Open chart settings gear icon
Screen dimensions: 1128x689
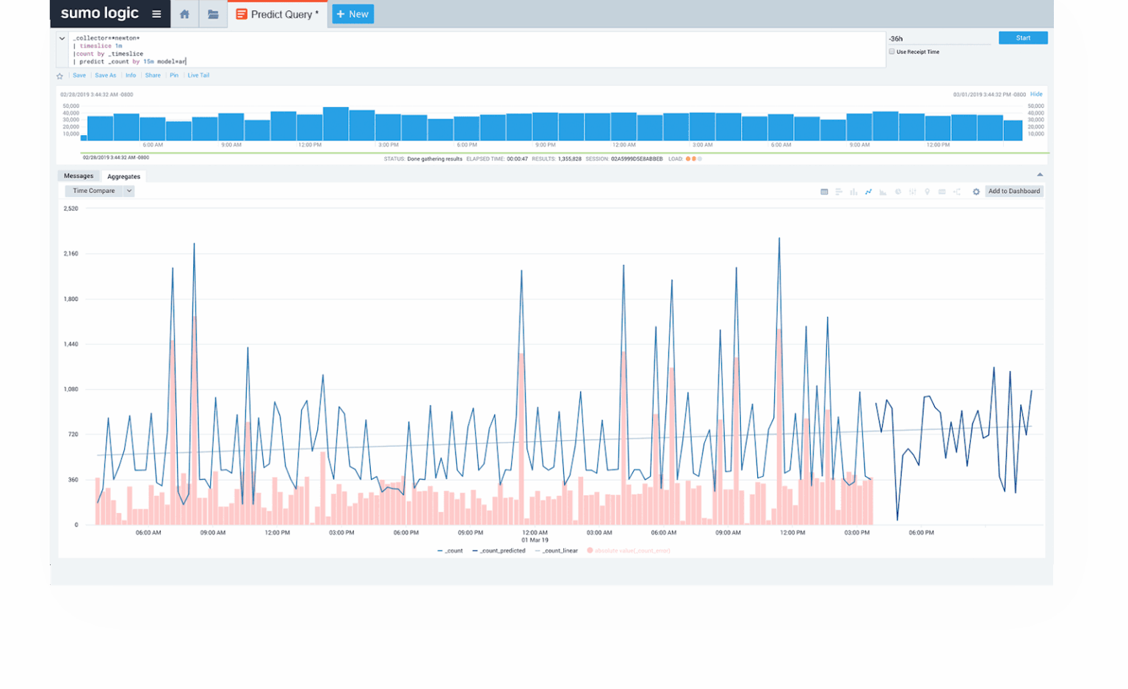pos(976,192)
